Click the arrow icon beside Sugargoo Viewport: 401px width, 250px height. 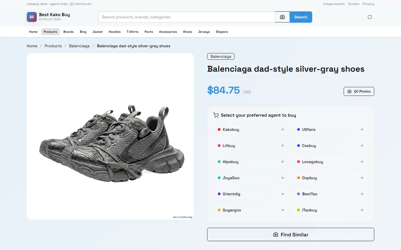[x=282, y=210]
